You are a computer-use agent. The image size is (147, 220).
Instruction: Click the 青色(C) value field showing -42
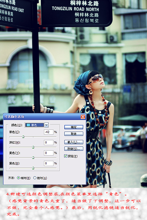click(x=49, y=132)
